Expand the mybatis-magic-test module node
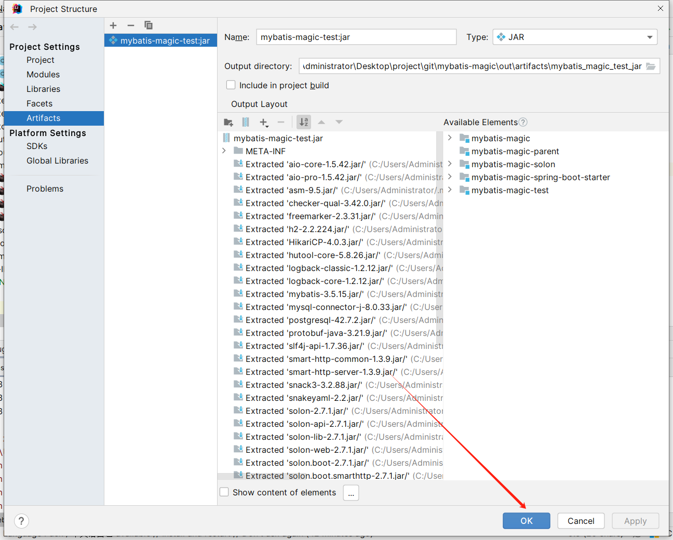The height and width of the screenshot is (540, 673). 450,190
